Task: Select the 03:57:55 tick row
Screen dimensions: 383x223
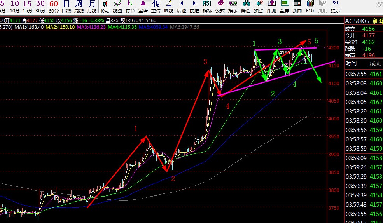Action: [364, 74]
